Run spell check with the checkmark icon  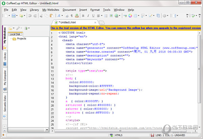(x=194, y=16)
